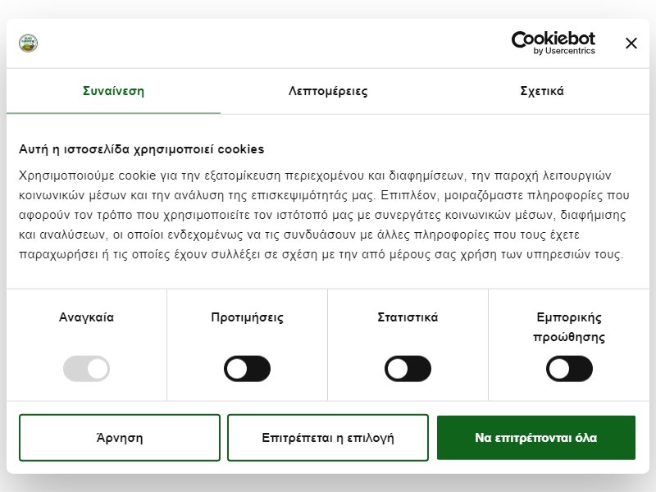
Task: Switch to the Συναίνεση tab
Action: point(113,91)
